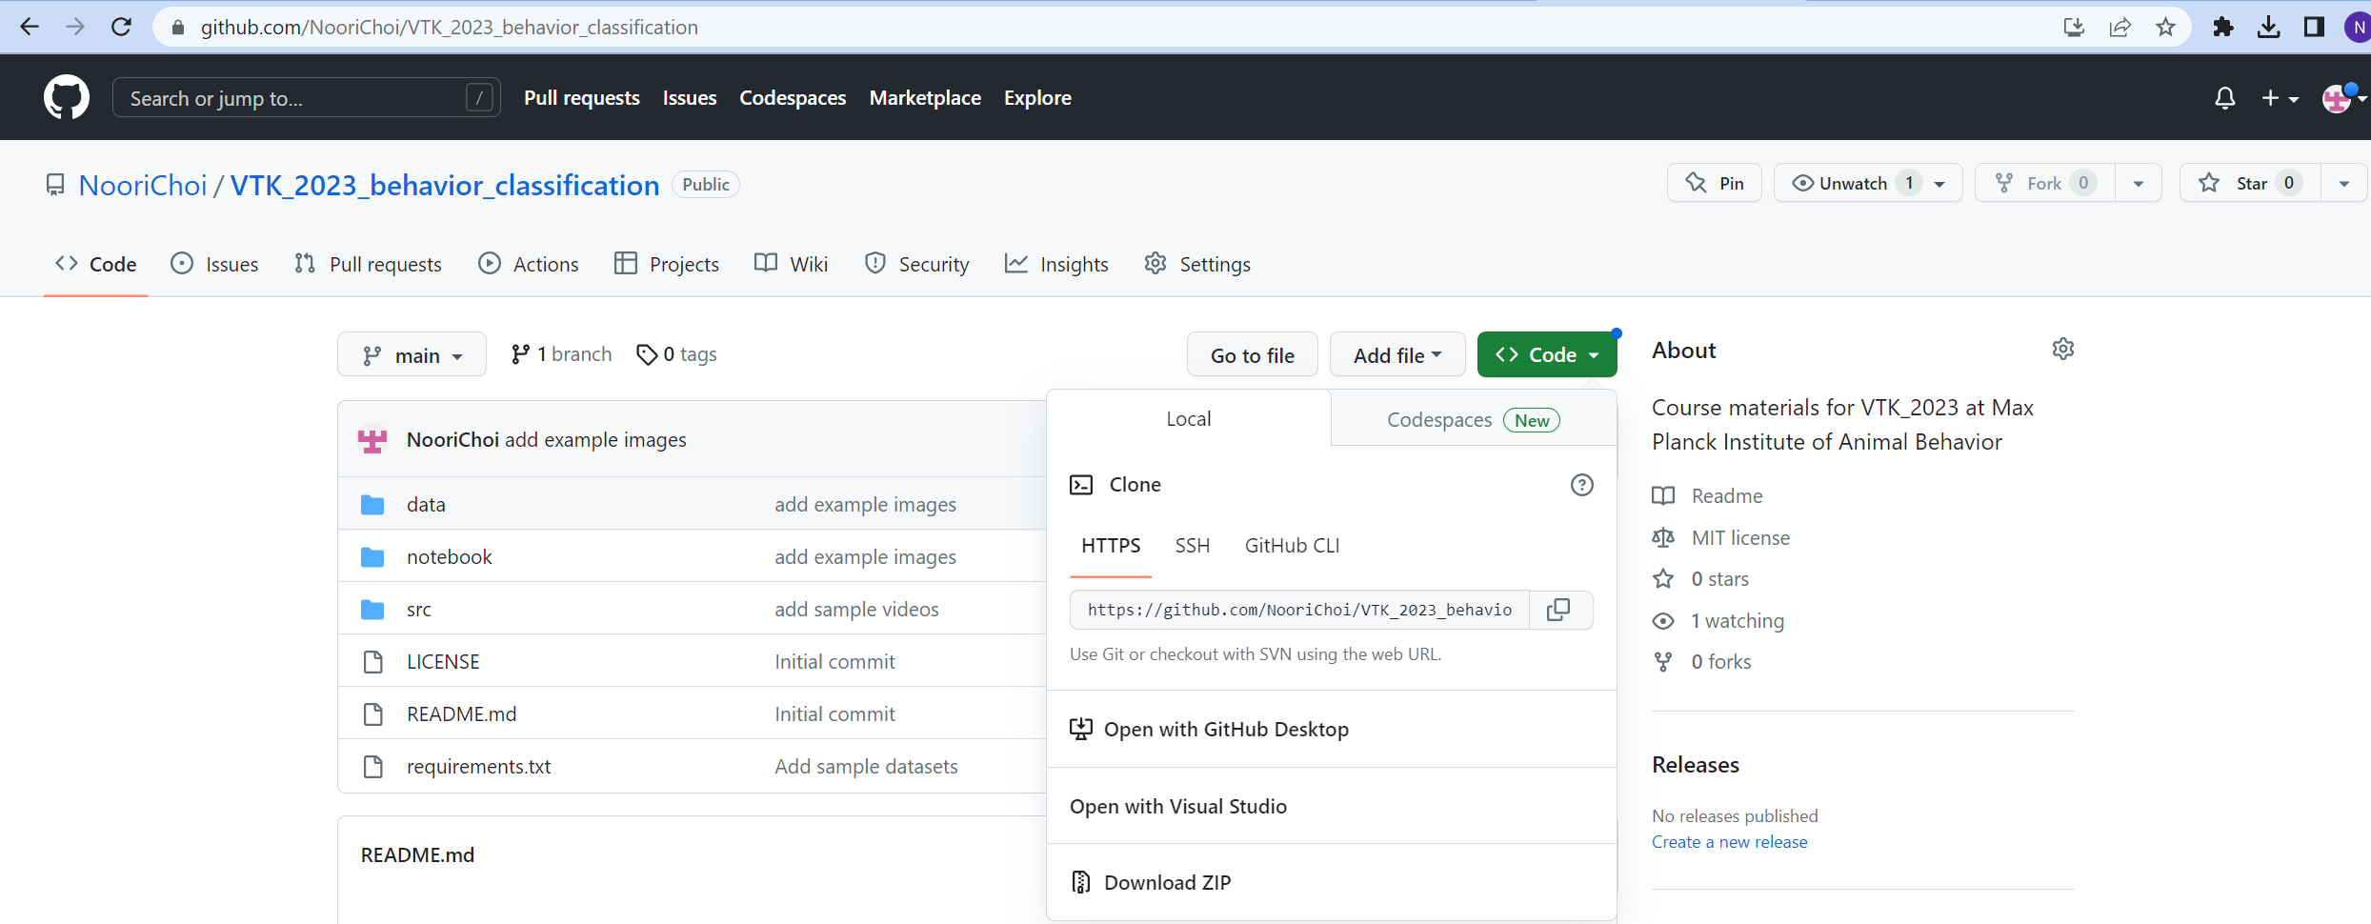
Task: Open the green Code dropdown
Action: coord(1546,353)
